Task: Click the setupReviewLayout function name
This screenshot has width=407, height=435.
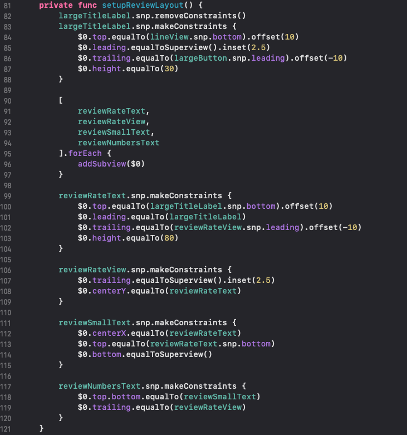Action: click(143, 5)
